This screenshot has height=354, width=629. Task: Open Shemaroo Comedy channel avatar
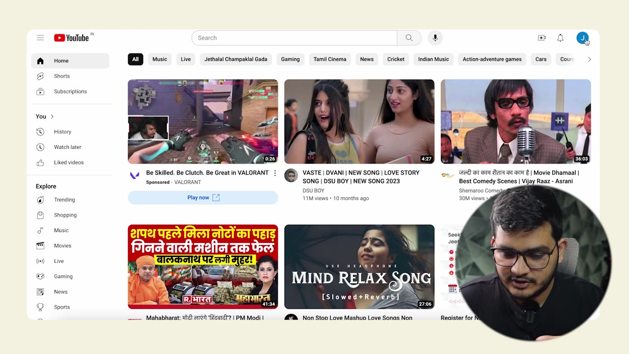pyautogui.click(x=447, y=176)
